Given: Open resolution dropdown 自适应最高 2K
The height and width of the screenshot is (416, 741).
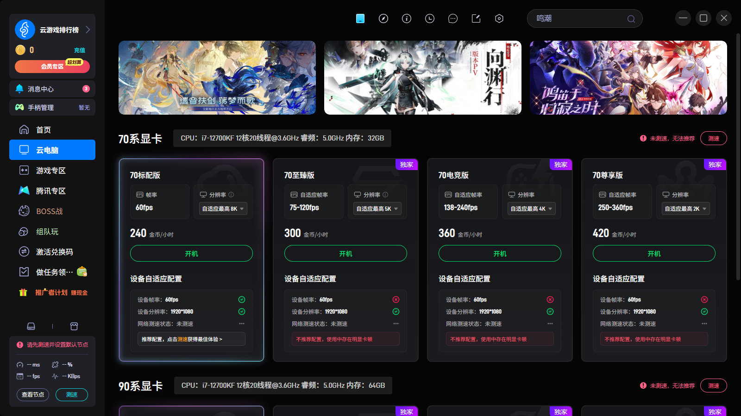Looking at the screenshot, I should [x=686, y=208].
